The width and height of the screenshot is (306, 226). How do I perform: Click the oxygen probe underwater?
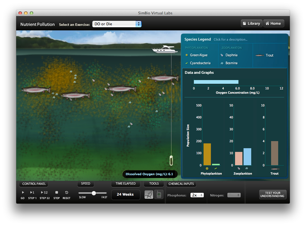pos(171,160)
